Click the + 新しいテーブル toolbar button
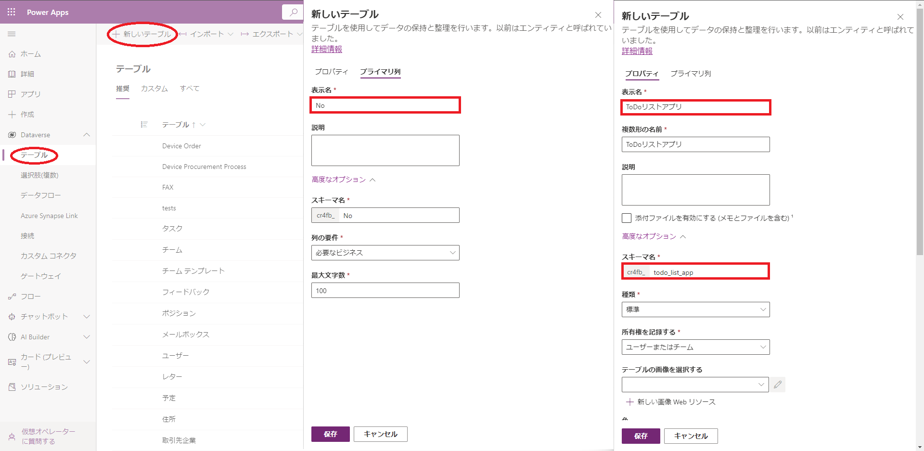Screen dimensions: 924x451 [x=142, y=34]
